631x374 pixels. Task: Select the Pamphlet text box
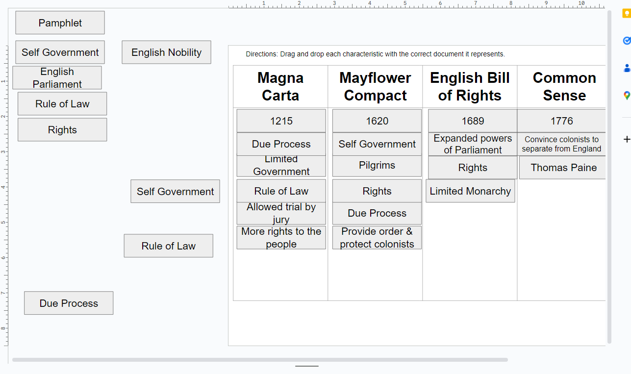coord(60,23)
